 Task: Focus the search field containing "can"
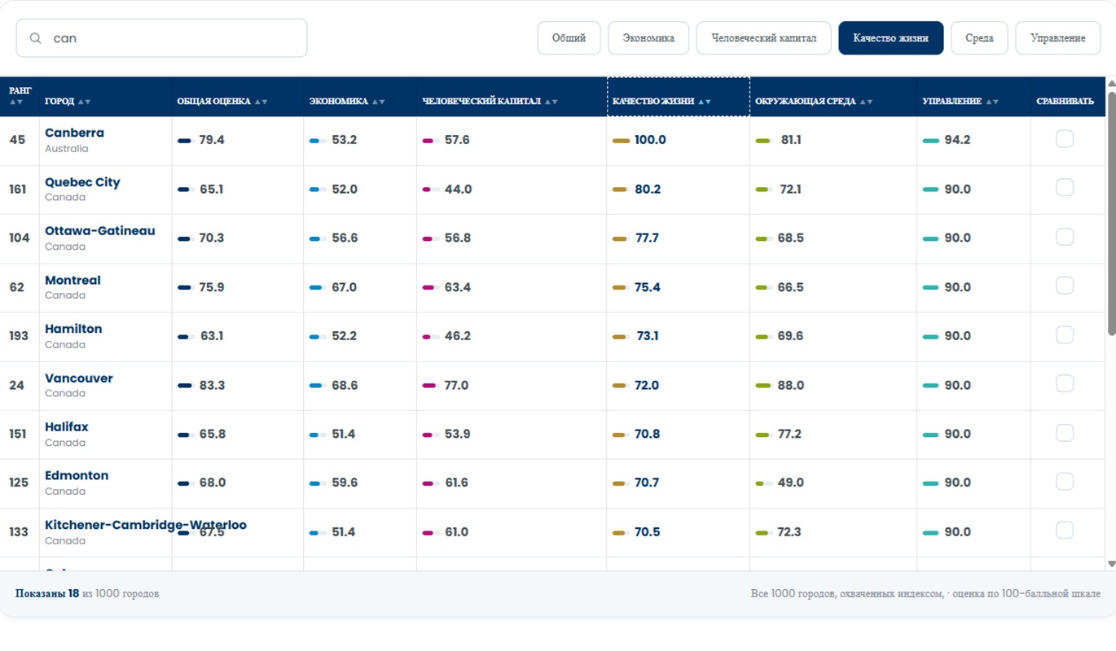point(161,38)
